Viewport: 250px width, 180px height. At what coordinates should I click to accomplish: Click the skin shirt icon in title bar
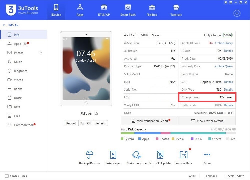click(x=226, y=2)
